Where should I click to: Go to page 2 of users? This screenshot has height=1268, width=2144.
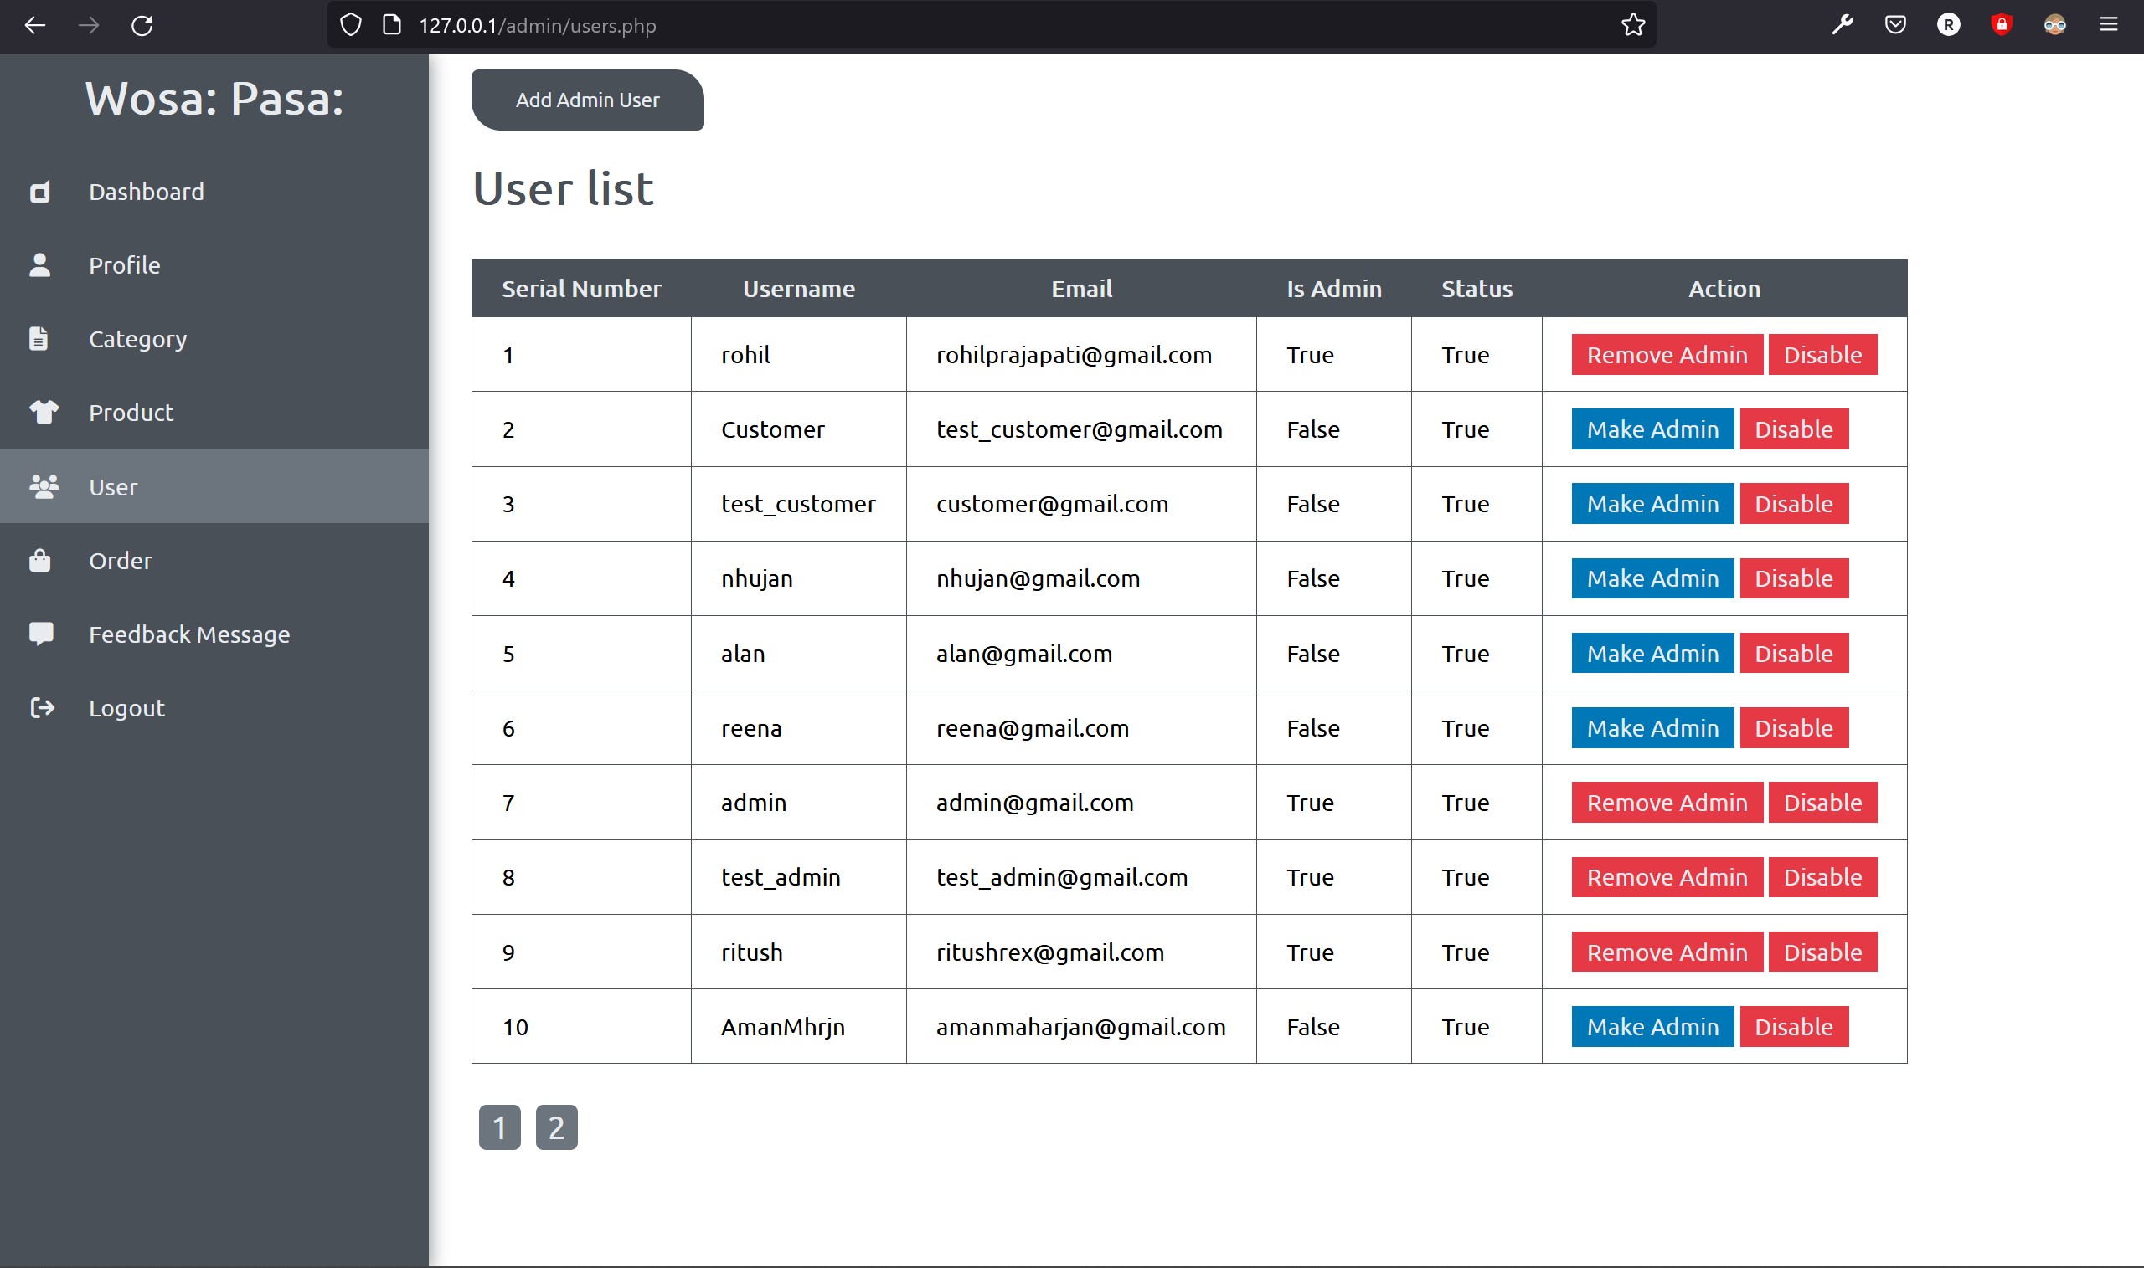(x=555, y=1128)
